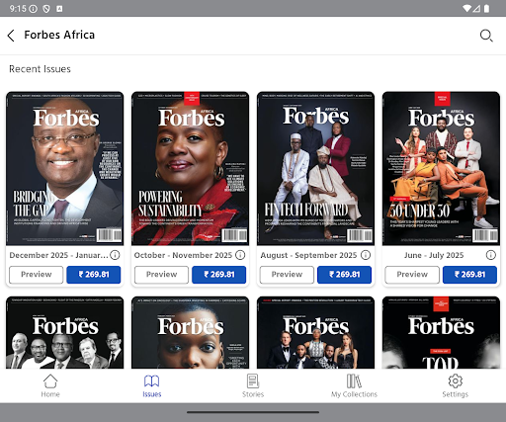Switch to the Stories tab
This screenshot has height=422, width=506.
point(253,385)
